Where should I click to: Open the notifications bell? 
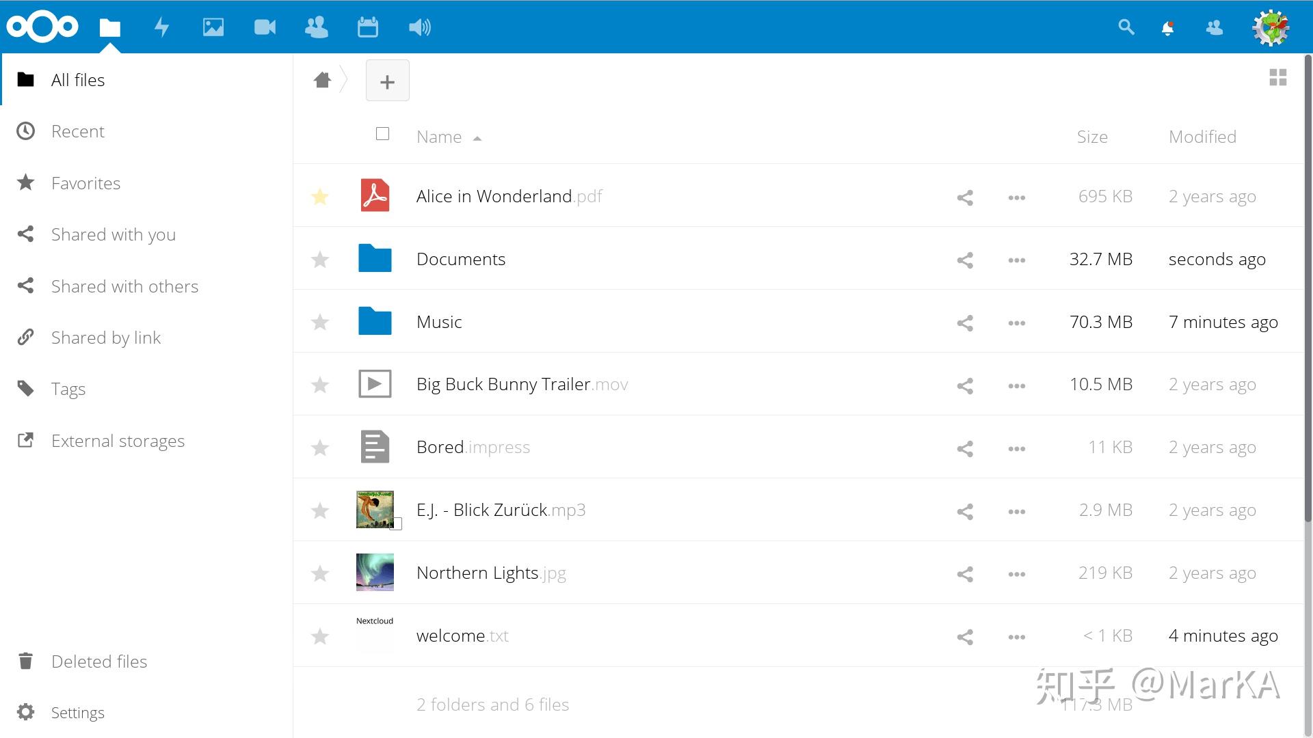(1168, 28)
